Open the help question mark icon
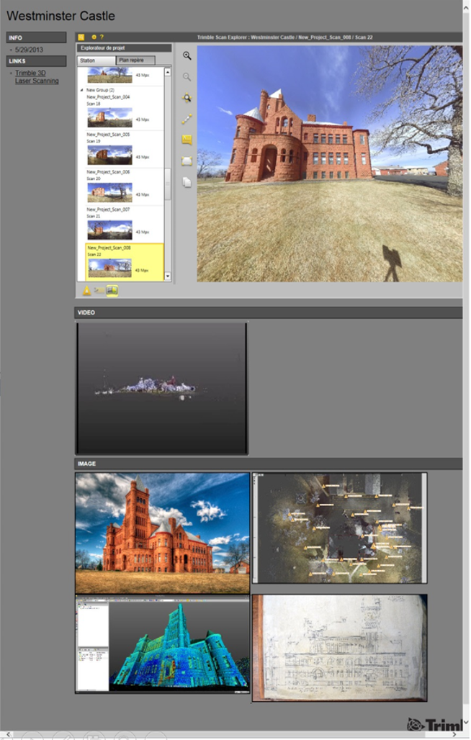Viewport: 471px width, 740px height. (102, 37)
